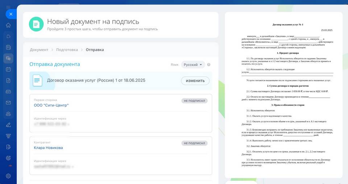Open the people groups icon in sidebar
Image resolution: width=348 pixels, height=184 pixels.
[x=8, y=114]
